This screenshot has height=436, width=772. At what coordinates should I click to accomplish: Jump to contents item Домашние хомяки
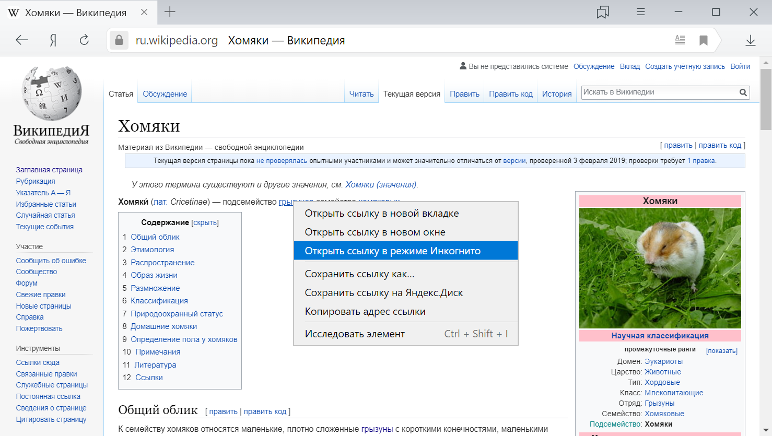coord(164,326)
